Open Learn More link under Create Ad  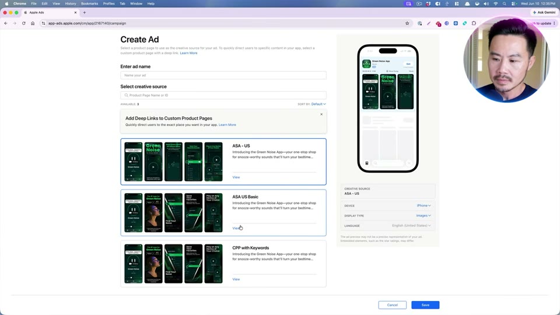[x=188, y=53]
